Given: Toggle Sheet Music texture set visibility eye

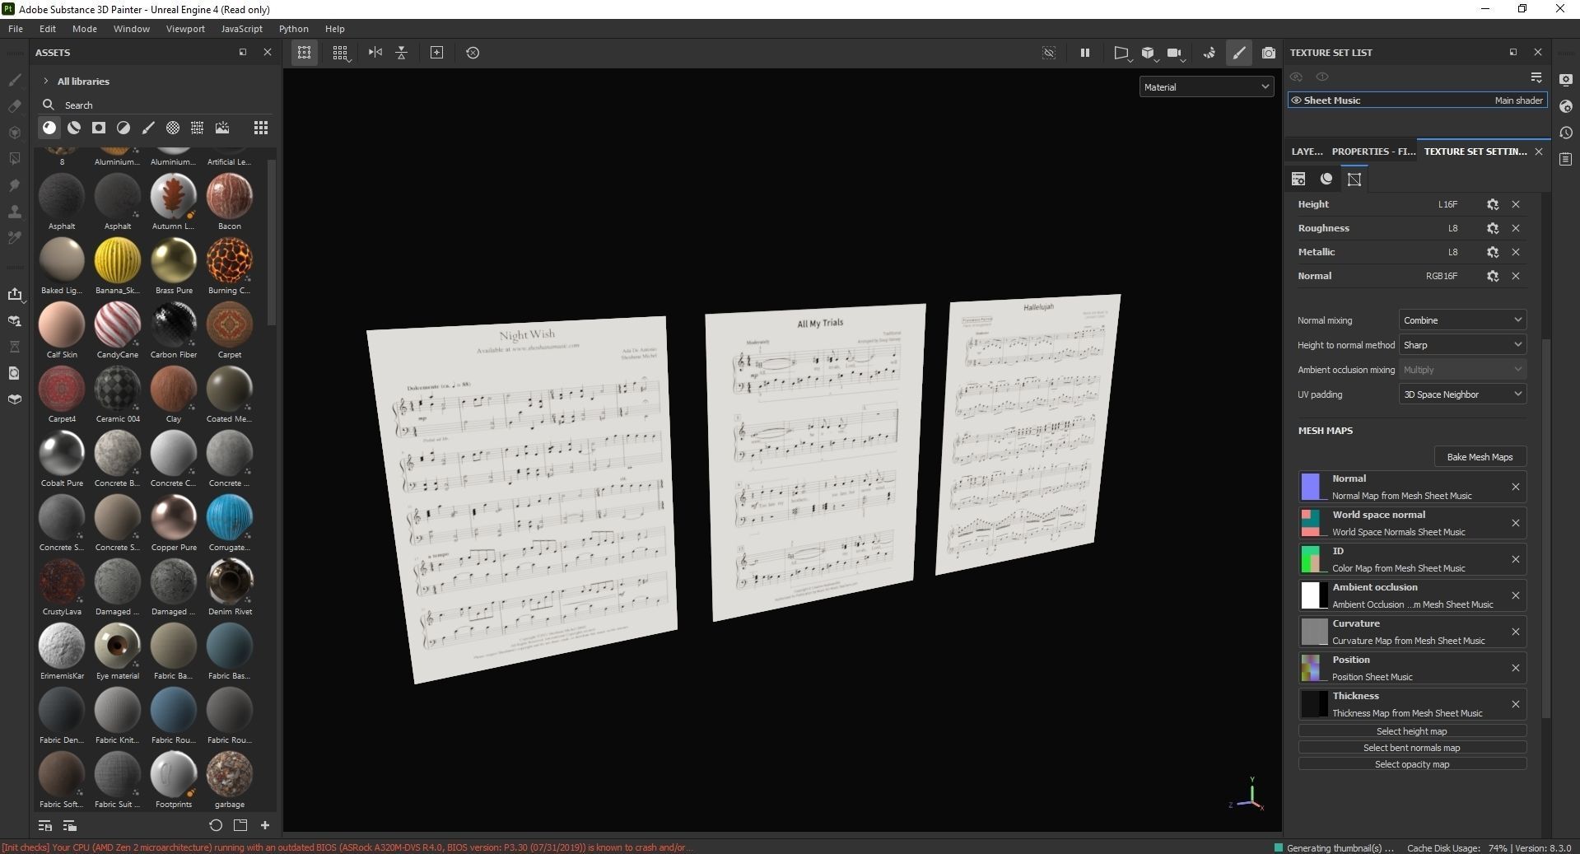Looking at the screenshot, I should (x=1296, y=100).
